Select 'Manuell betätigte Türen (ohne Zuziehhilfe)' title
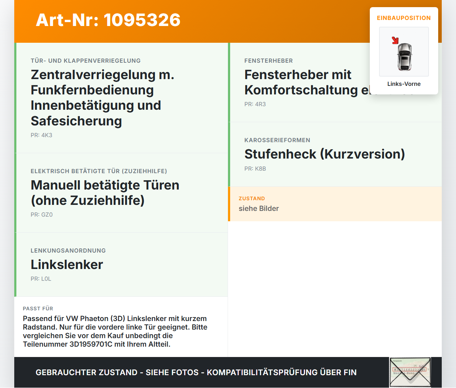This screenshot has width=456, height=388. click(105, 192)
